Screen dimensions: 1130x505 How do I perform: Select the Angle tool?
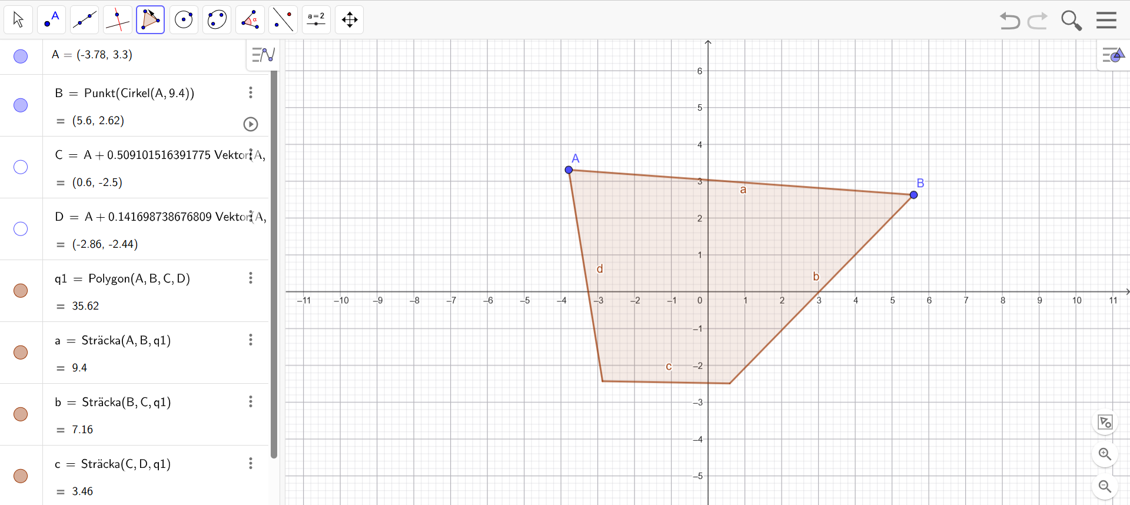pyautogui.click(x=250, y=20)
